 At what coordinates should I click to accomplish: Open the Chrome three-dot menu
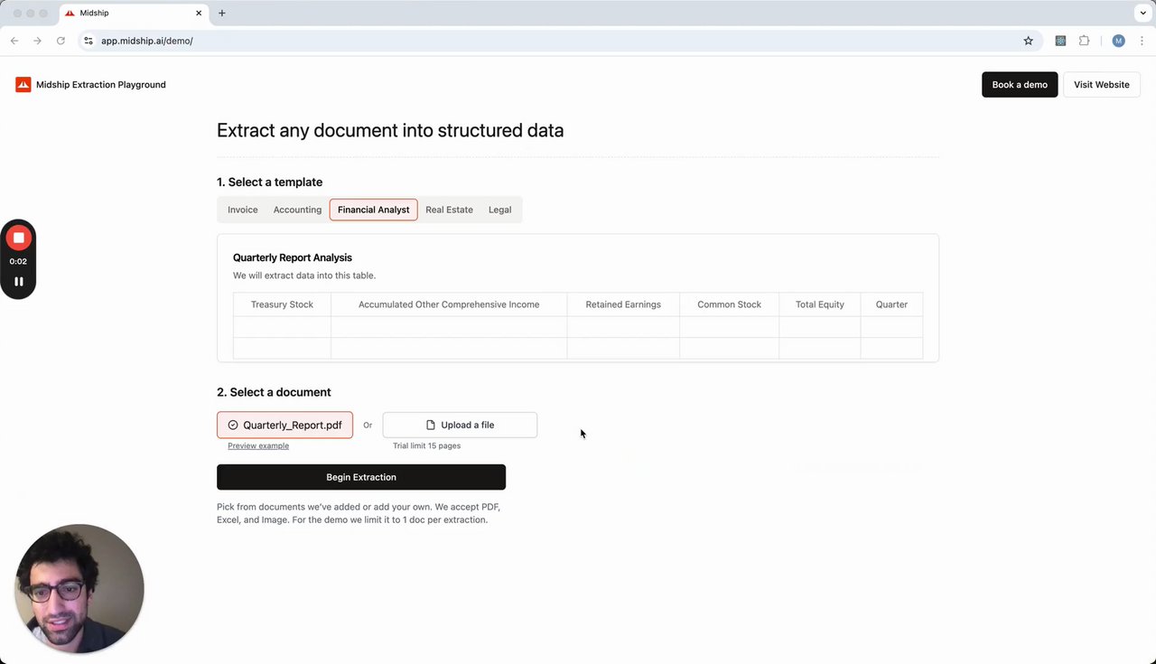click(x=1142, y=41)
